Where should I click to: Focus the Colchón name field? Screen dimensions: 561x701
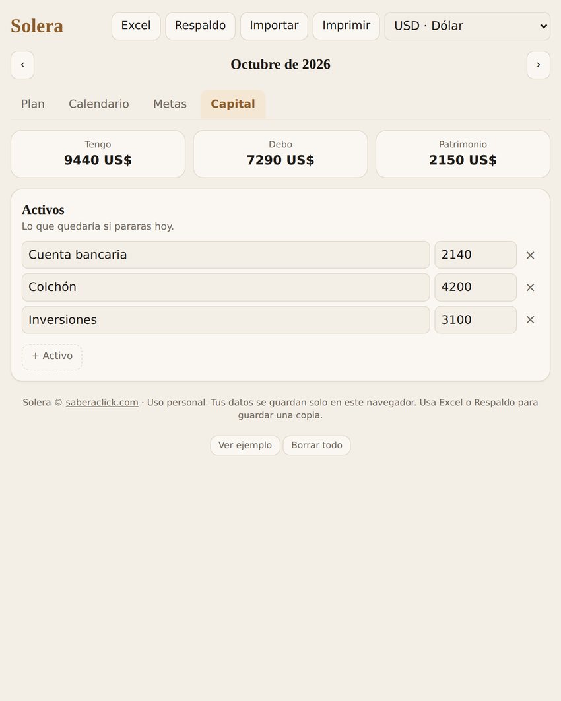(x=226, y=287)
